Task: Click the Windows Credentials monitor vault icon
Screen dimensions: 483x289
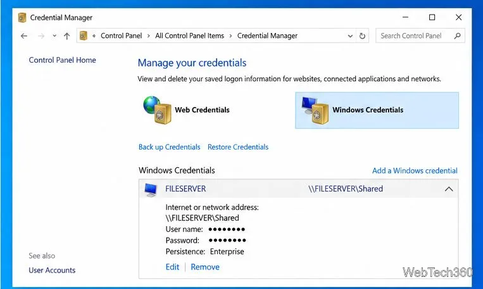Action: point(315,110)
